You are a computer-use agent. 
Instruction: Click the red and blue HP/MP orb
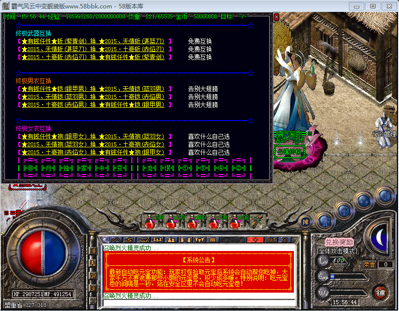[x=44, y=253]
